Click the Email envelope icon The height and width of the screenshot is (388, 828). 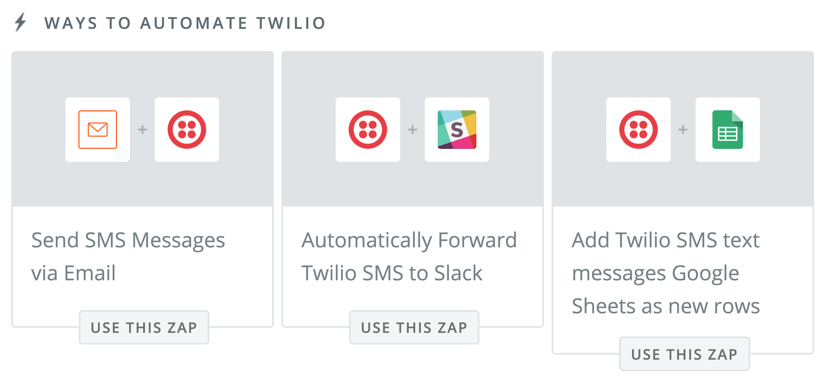[x=97, y=129]
